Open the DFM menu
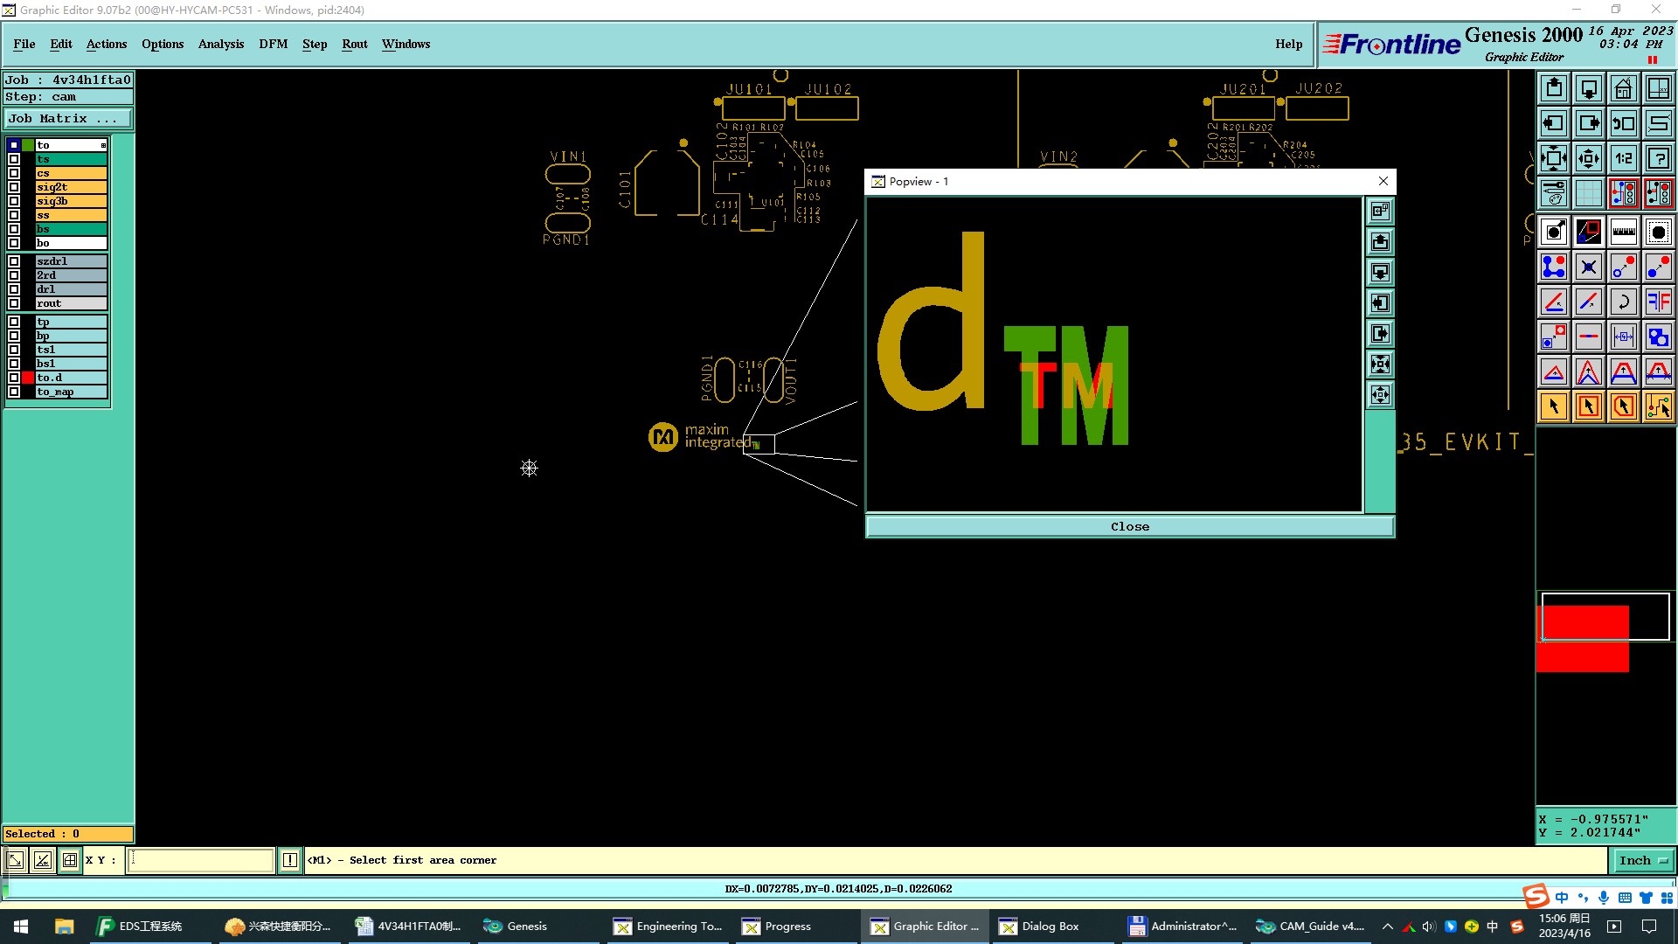The height and width of the screenshot is (944, 1678). pyautogui.click(x=274, y=44)
